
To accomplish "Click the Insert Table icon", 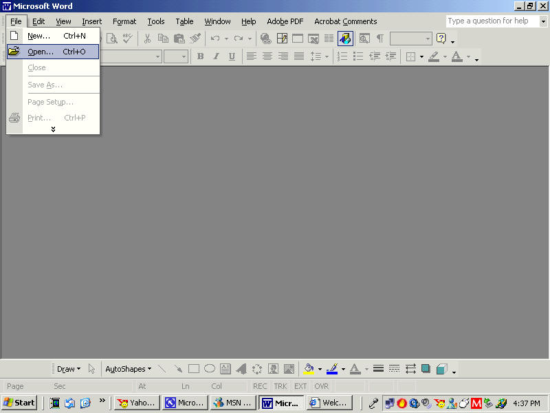I will [298, 39].
